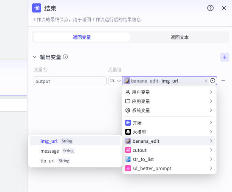This screenshot has height=192, width=232.
Task: Click the variable selector target icon
Action: (x=213, y=81)
